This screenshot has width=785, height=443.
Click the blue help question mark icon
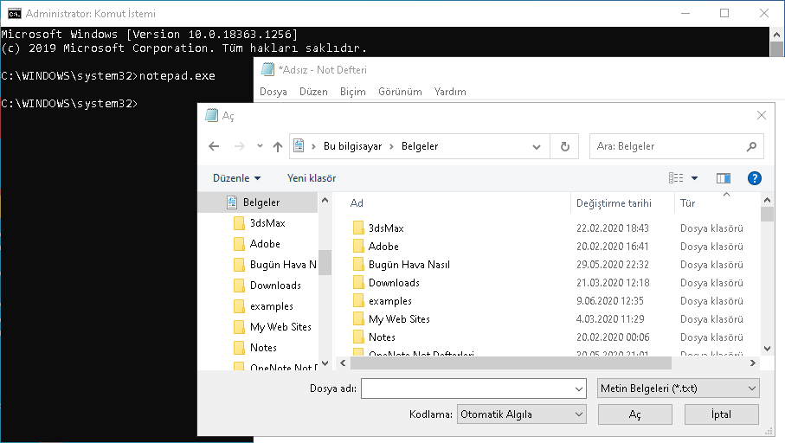pyautogui.click(x=754, y=178)
